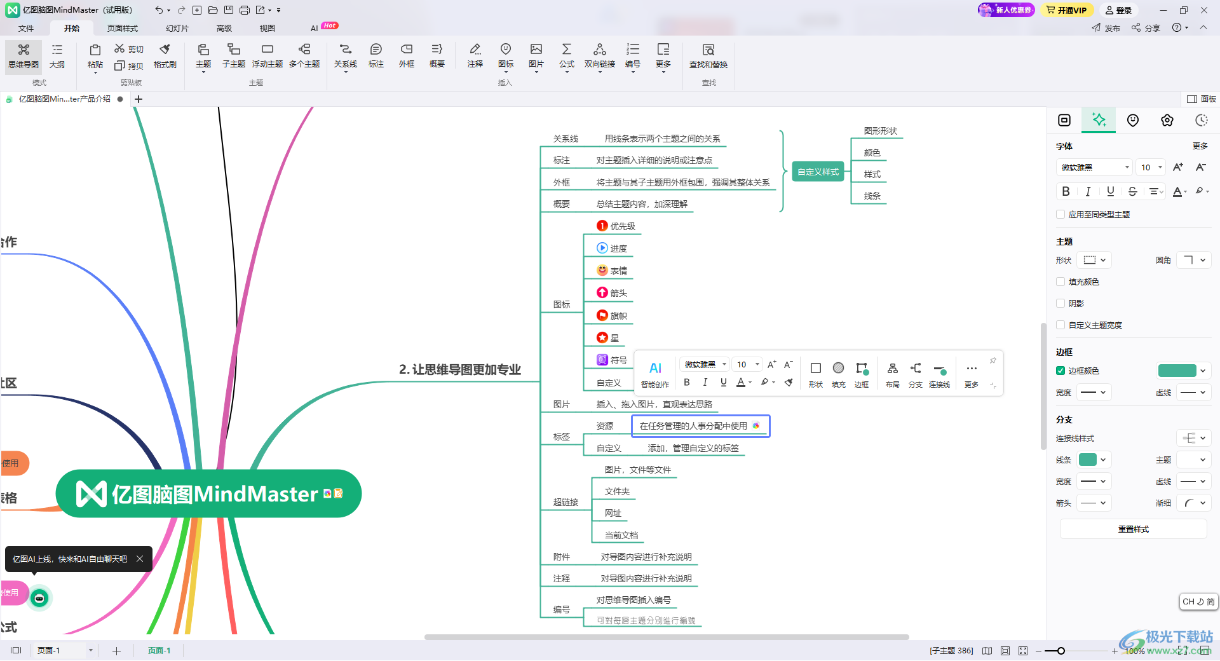Click the zoom slider handle in status bar
Image resolution: width=1220 pixels, height=661 pixels.
1061,651
